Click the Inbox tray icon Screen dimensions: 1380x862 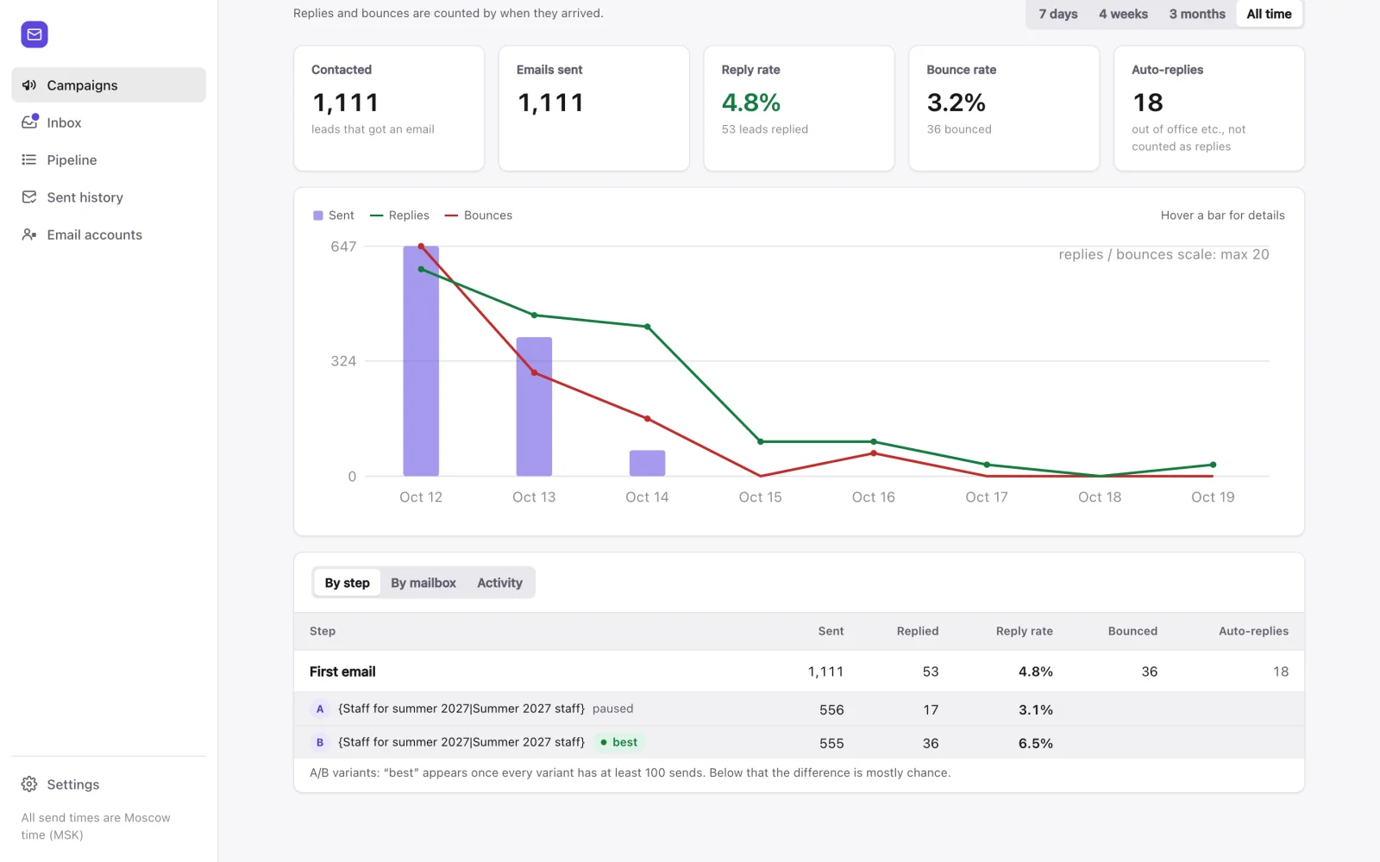(29, 122)
